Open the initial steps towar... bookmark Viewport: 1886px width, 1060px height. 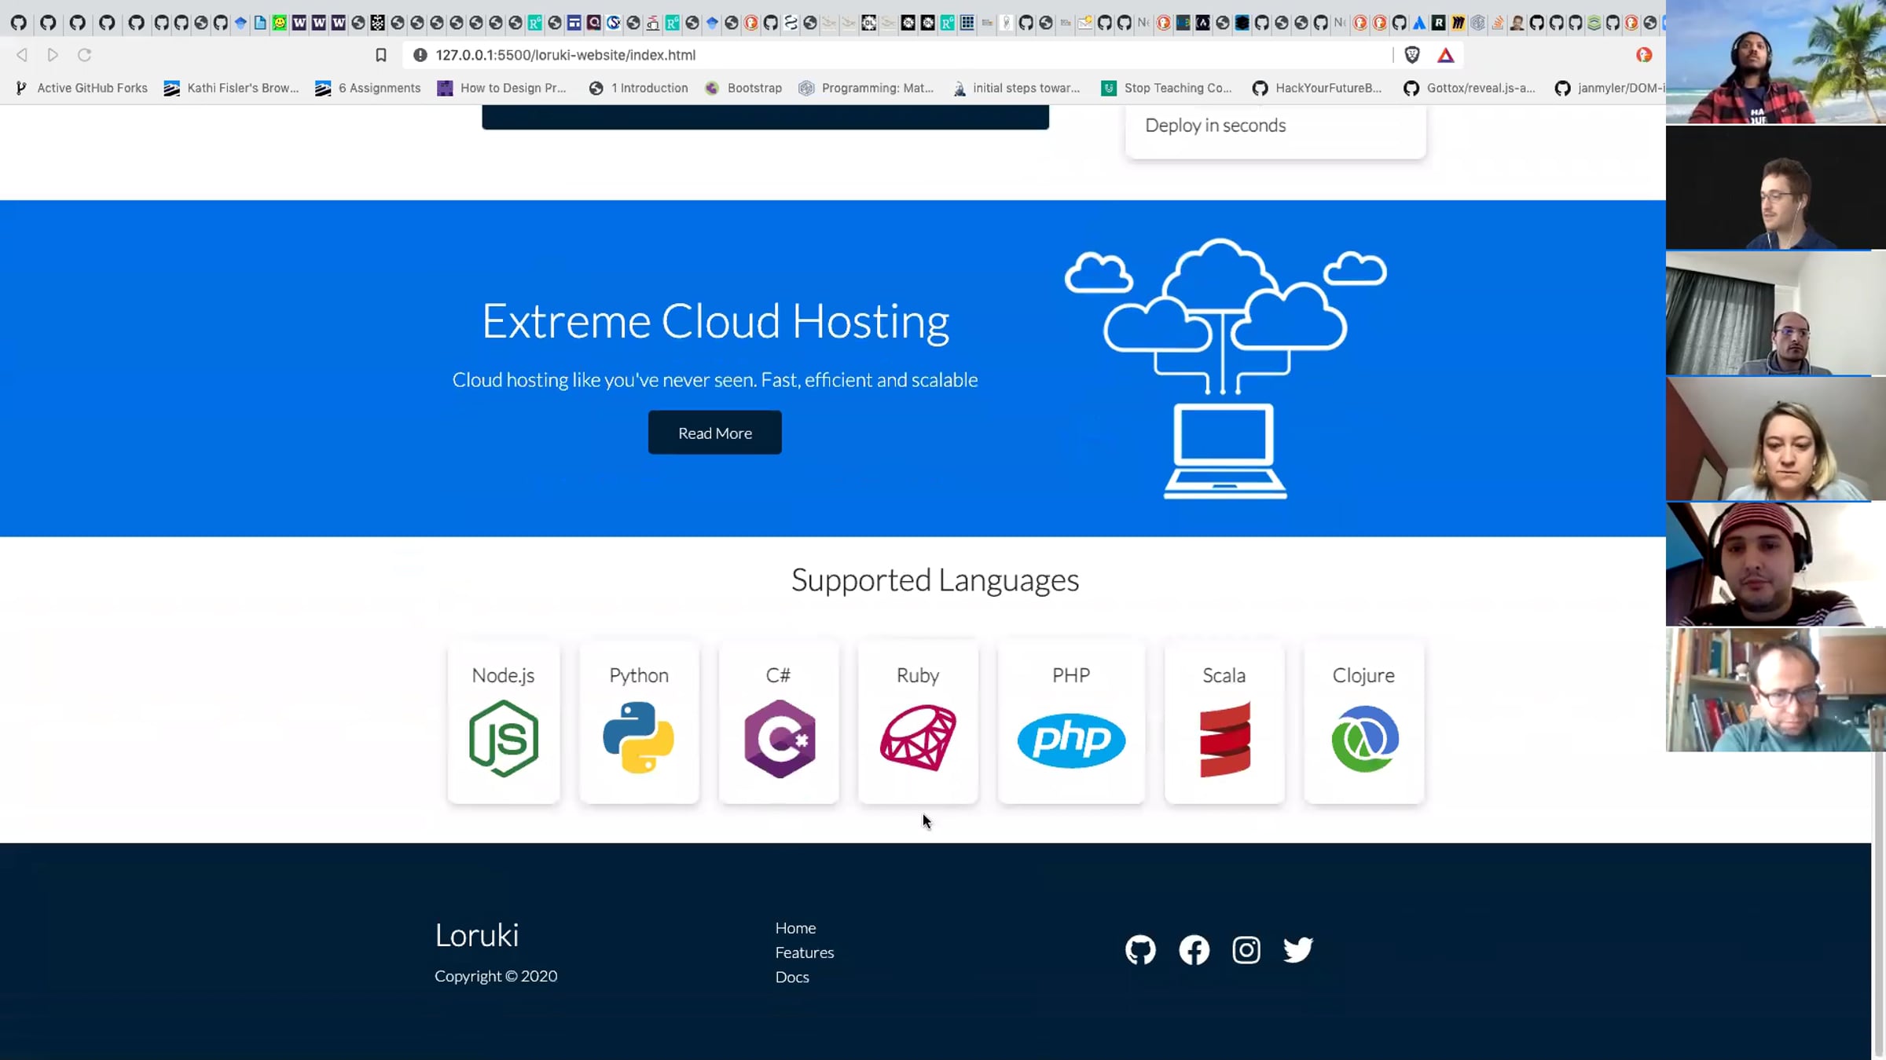1015,88
